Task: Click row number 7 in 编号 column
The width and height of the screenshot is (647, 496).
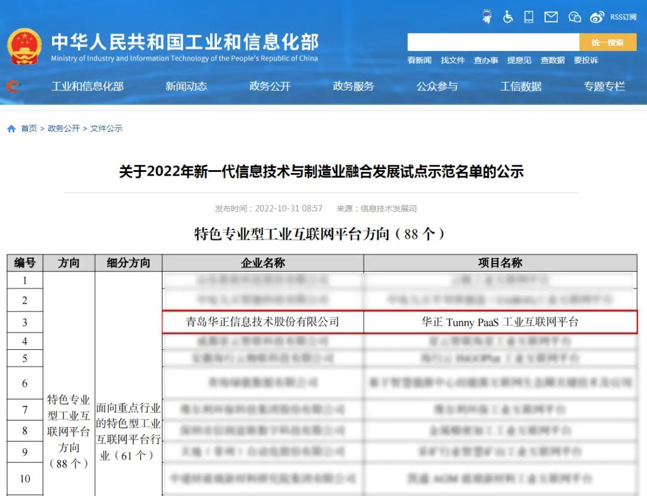Action: click(25, 410)
